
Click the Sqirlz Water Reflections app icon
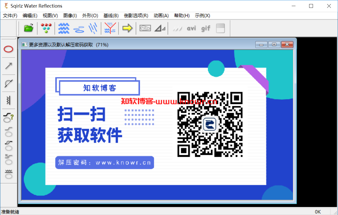coord(6,6)
